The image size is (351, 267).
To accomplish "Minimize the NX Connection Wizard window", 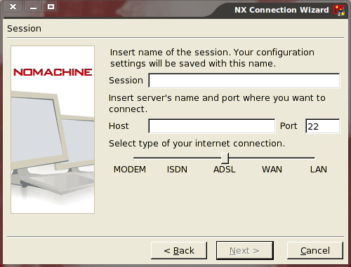I will point(33,6).
